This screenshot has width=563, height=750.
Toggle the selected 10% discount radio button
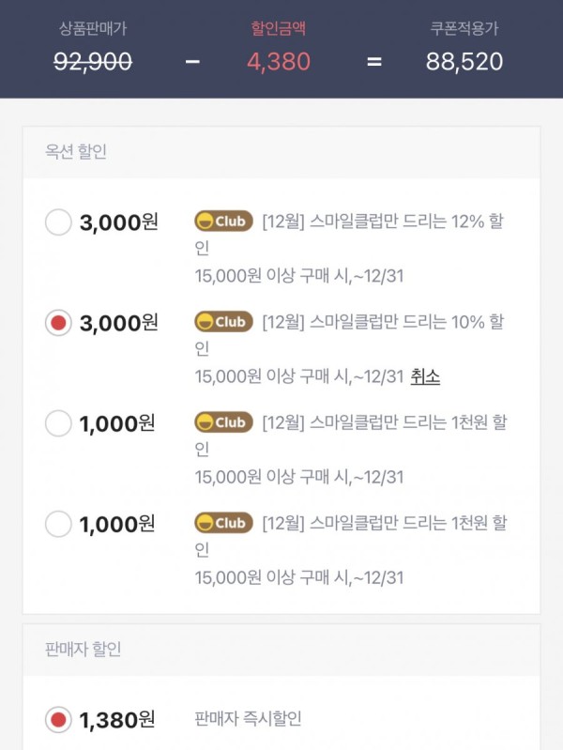58,322
